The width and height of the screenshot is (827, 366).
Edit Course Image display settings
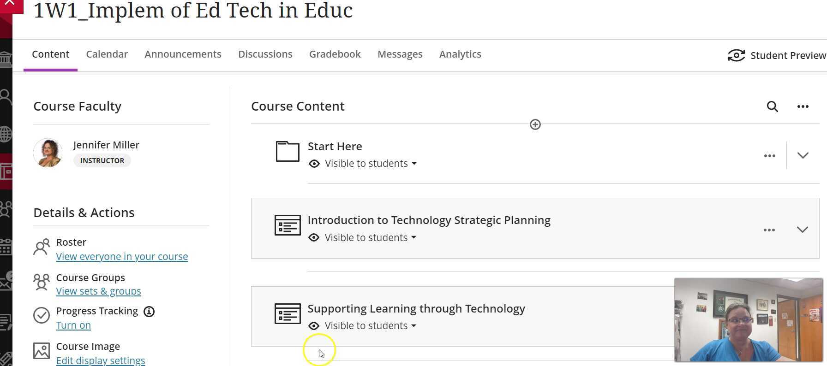[101, 360]
